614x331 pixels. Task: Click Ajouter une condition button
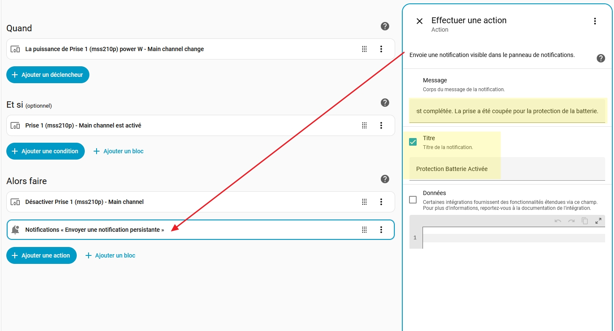click(x=46, y=151)
